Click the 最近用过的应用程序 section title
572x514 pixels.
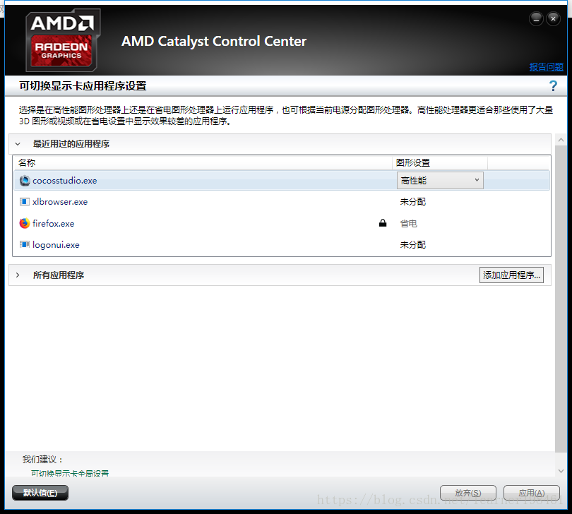coord(71,144)
